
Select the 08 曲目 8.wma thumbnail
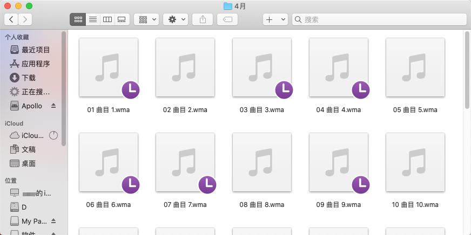(262, 162)
